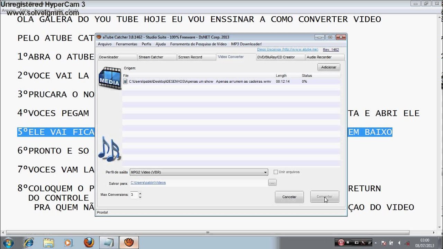Viewport: 443px width, 249px height.
Task: Click the browse "..." button
Action: point(272,183)
